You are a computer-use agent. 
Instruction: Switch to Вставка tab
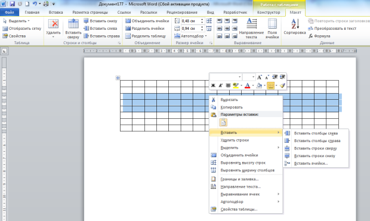(x=55, y=13)
